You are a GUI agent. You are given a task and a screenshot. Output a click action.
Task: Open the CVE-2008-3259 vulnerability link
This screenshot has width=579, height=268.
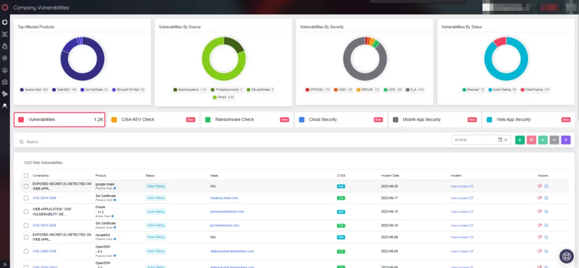(x=44, y=251)
